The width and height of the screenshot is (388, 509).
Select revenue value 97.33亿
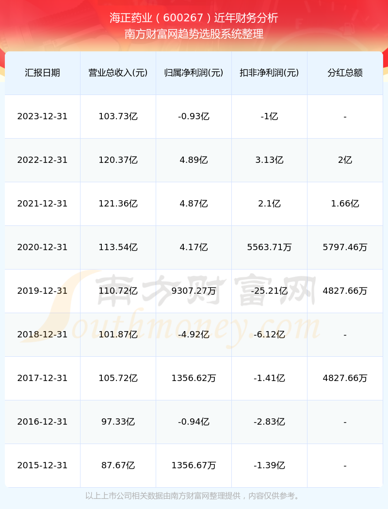[x=118, y=422]
